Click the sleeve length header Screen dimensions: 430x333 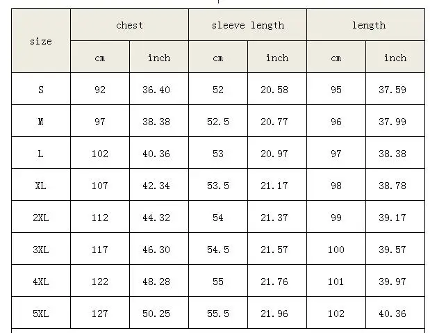click(247, 25)
